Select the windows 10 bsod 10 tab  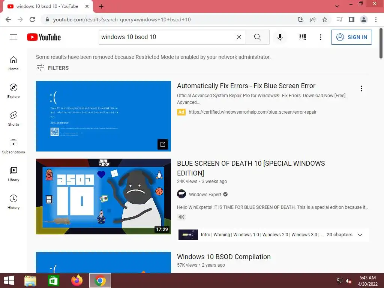[47, 6]
